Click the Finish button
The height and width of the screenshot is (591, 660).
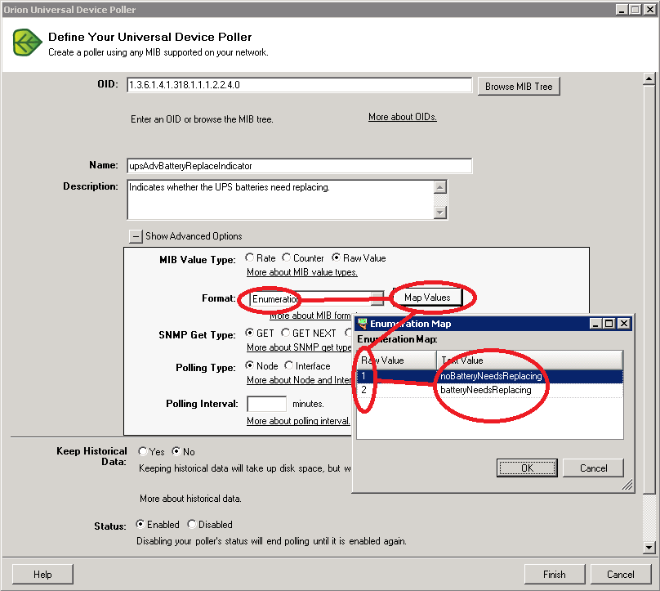pyautogui.click(x=555, y=575)
